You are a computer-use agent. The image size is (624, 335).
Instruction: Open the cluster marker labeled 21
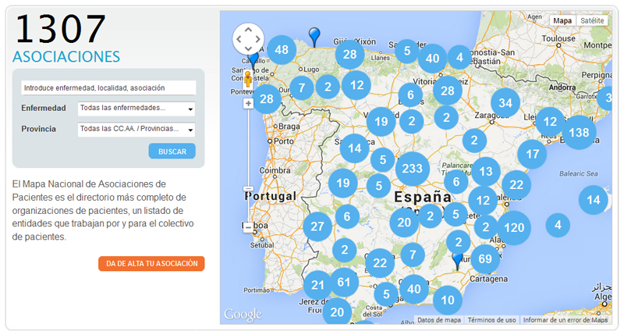(317, 285)
